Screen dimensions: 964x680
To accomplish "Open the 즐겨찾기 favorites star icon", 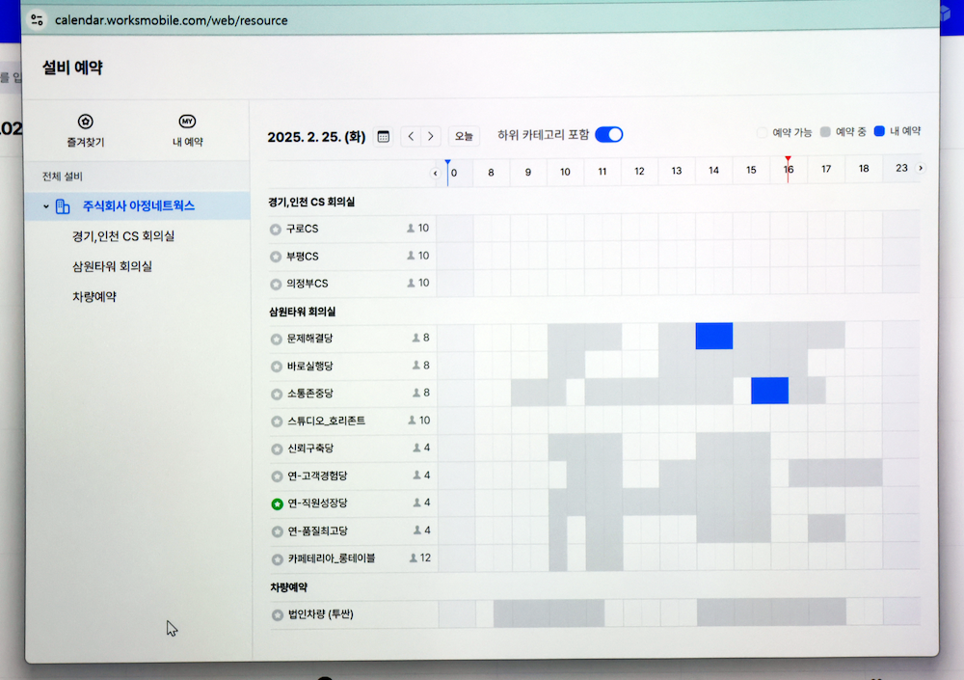I will pyautogui.click(x=86, y=122).
